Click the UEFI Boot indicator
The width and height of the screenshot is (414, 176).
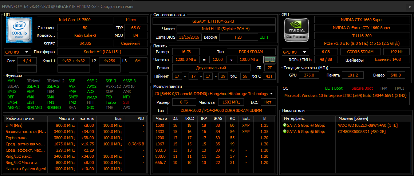[x=334, y=88]
